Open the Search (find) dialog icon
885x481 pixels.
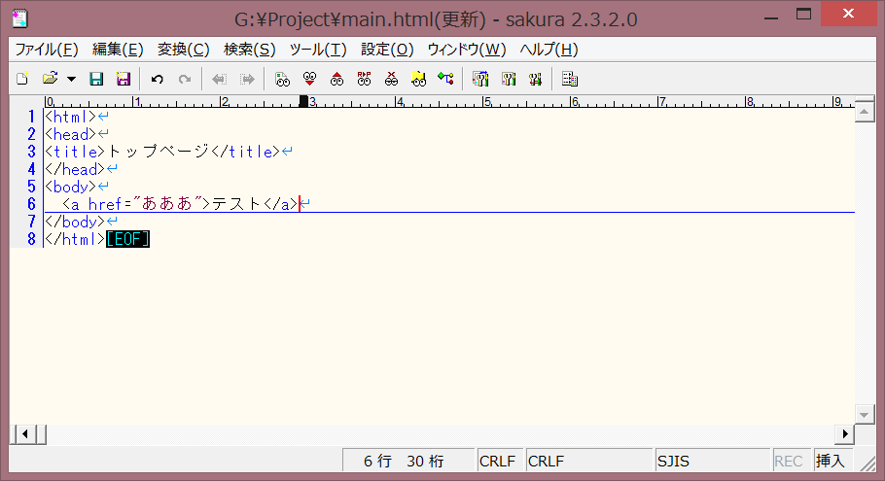click(x=282, y=79)
